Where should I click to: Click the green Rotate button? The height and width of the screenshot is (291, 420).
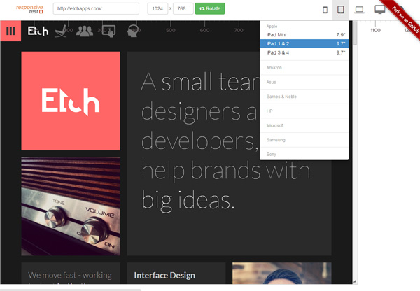pos(210,8)
